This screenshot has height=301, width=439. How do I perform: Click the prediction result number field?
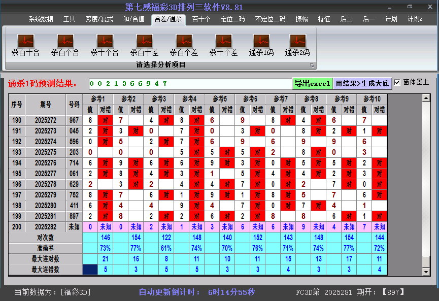189,83
